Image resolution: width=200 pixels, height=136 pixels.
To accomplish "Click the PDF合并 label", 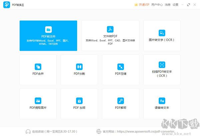I will [x=38, y=74].
